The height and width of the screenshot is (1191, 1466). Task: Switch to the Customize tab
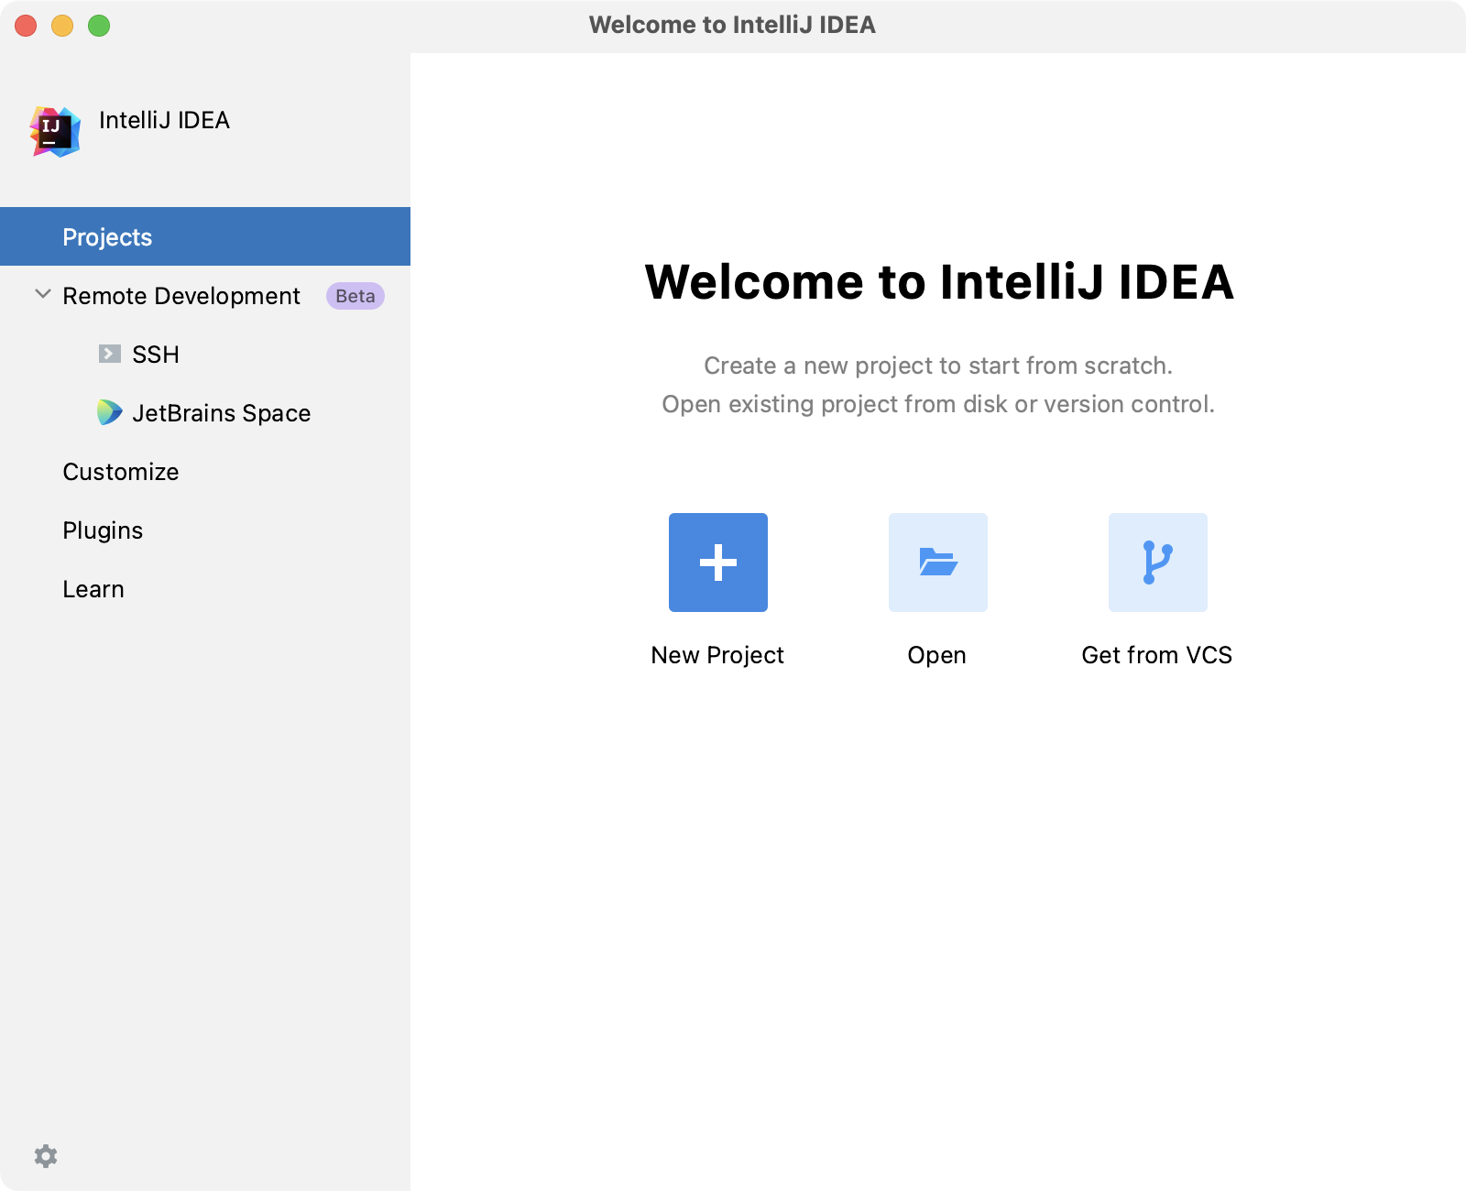click(x=205, y=471)
